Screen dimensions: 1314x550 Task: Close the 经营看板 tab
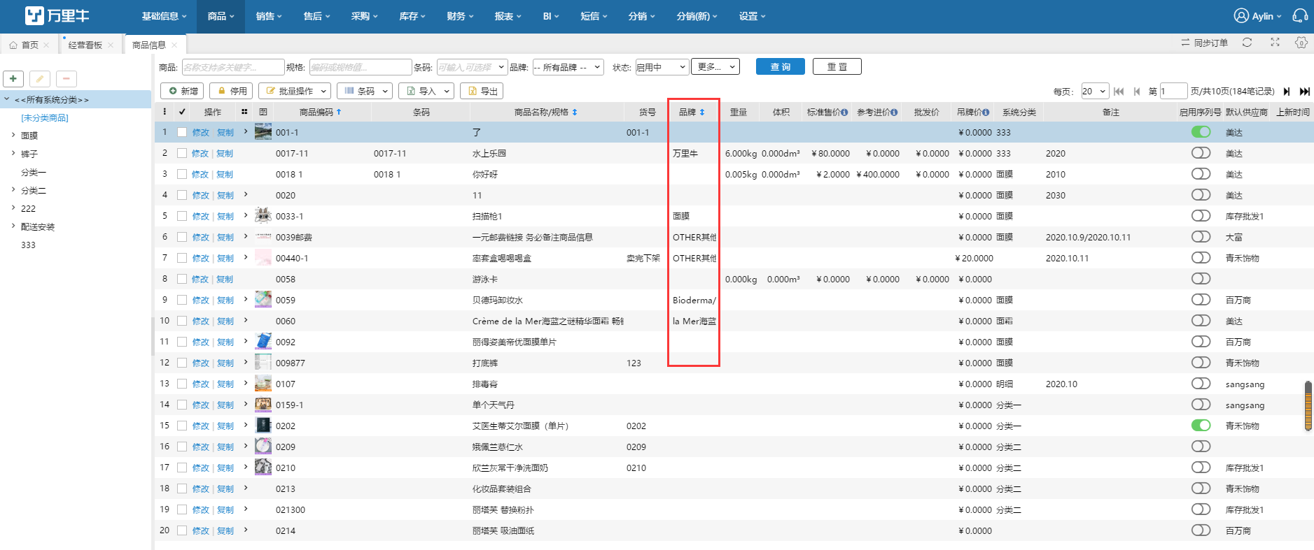(111, 45)
